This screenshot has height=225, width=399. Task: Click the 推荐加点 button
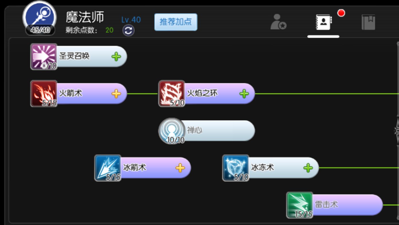point(176,22)
